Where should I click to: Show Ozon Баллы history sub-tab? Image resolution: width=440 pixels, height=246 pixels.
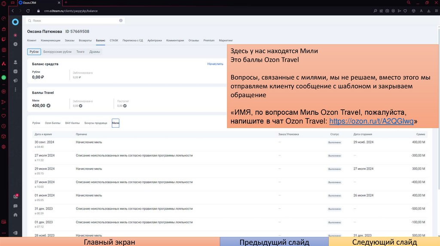point(52,123)
